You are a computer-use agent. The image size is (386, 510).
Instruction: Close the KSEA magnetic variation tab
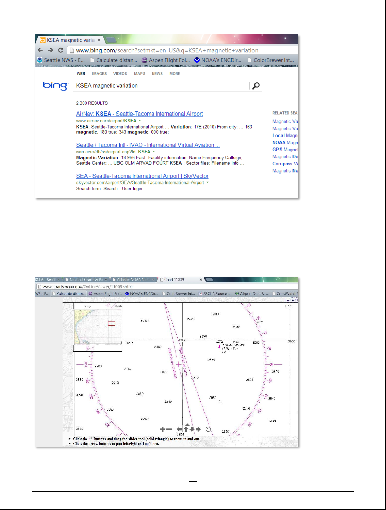[x=99, y=40]
